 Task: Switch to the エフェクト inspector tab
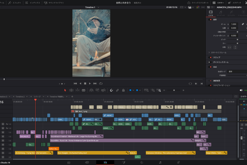[231, 13]
